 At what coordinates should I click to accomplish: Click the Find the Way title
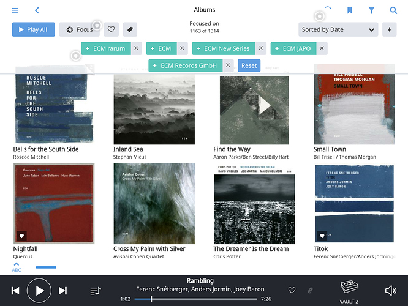232,149
